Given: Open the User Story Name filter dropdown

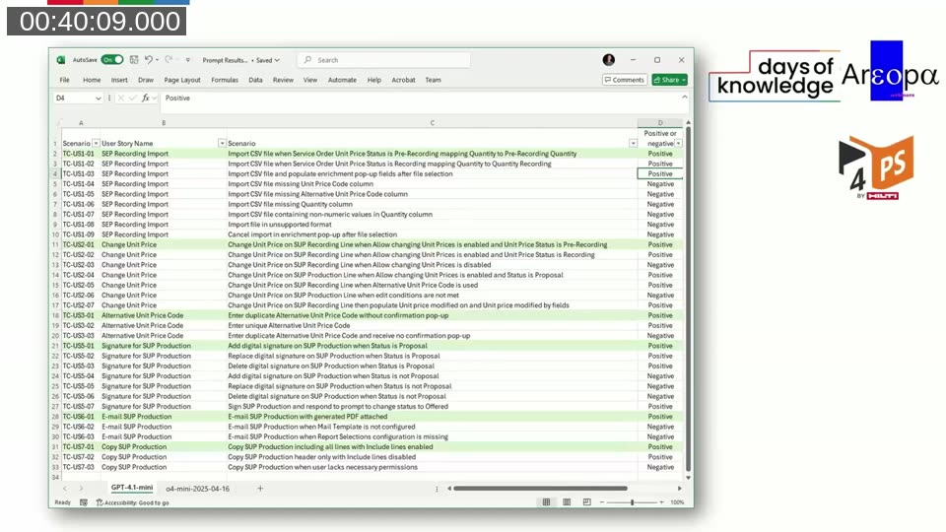Looking at the screenshot, I should [222, 144].
